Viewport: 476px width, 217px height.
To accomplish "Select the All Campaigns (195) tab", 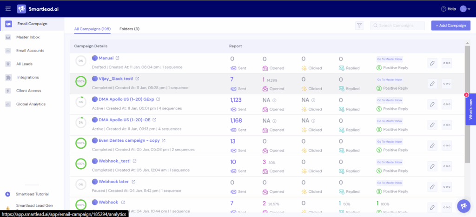I will [x=92, y=29].
